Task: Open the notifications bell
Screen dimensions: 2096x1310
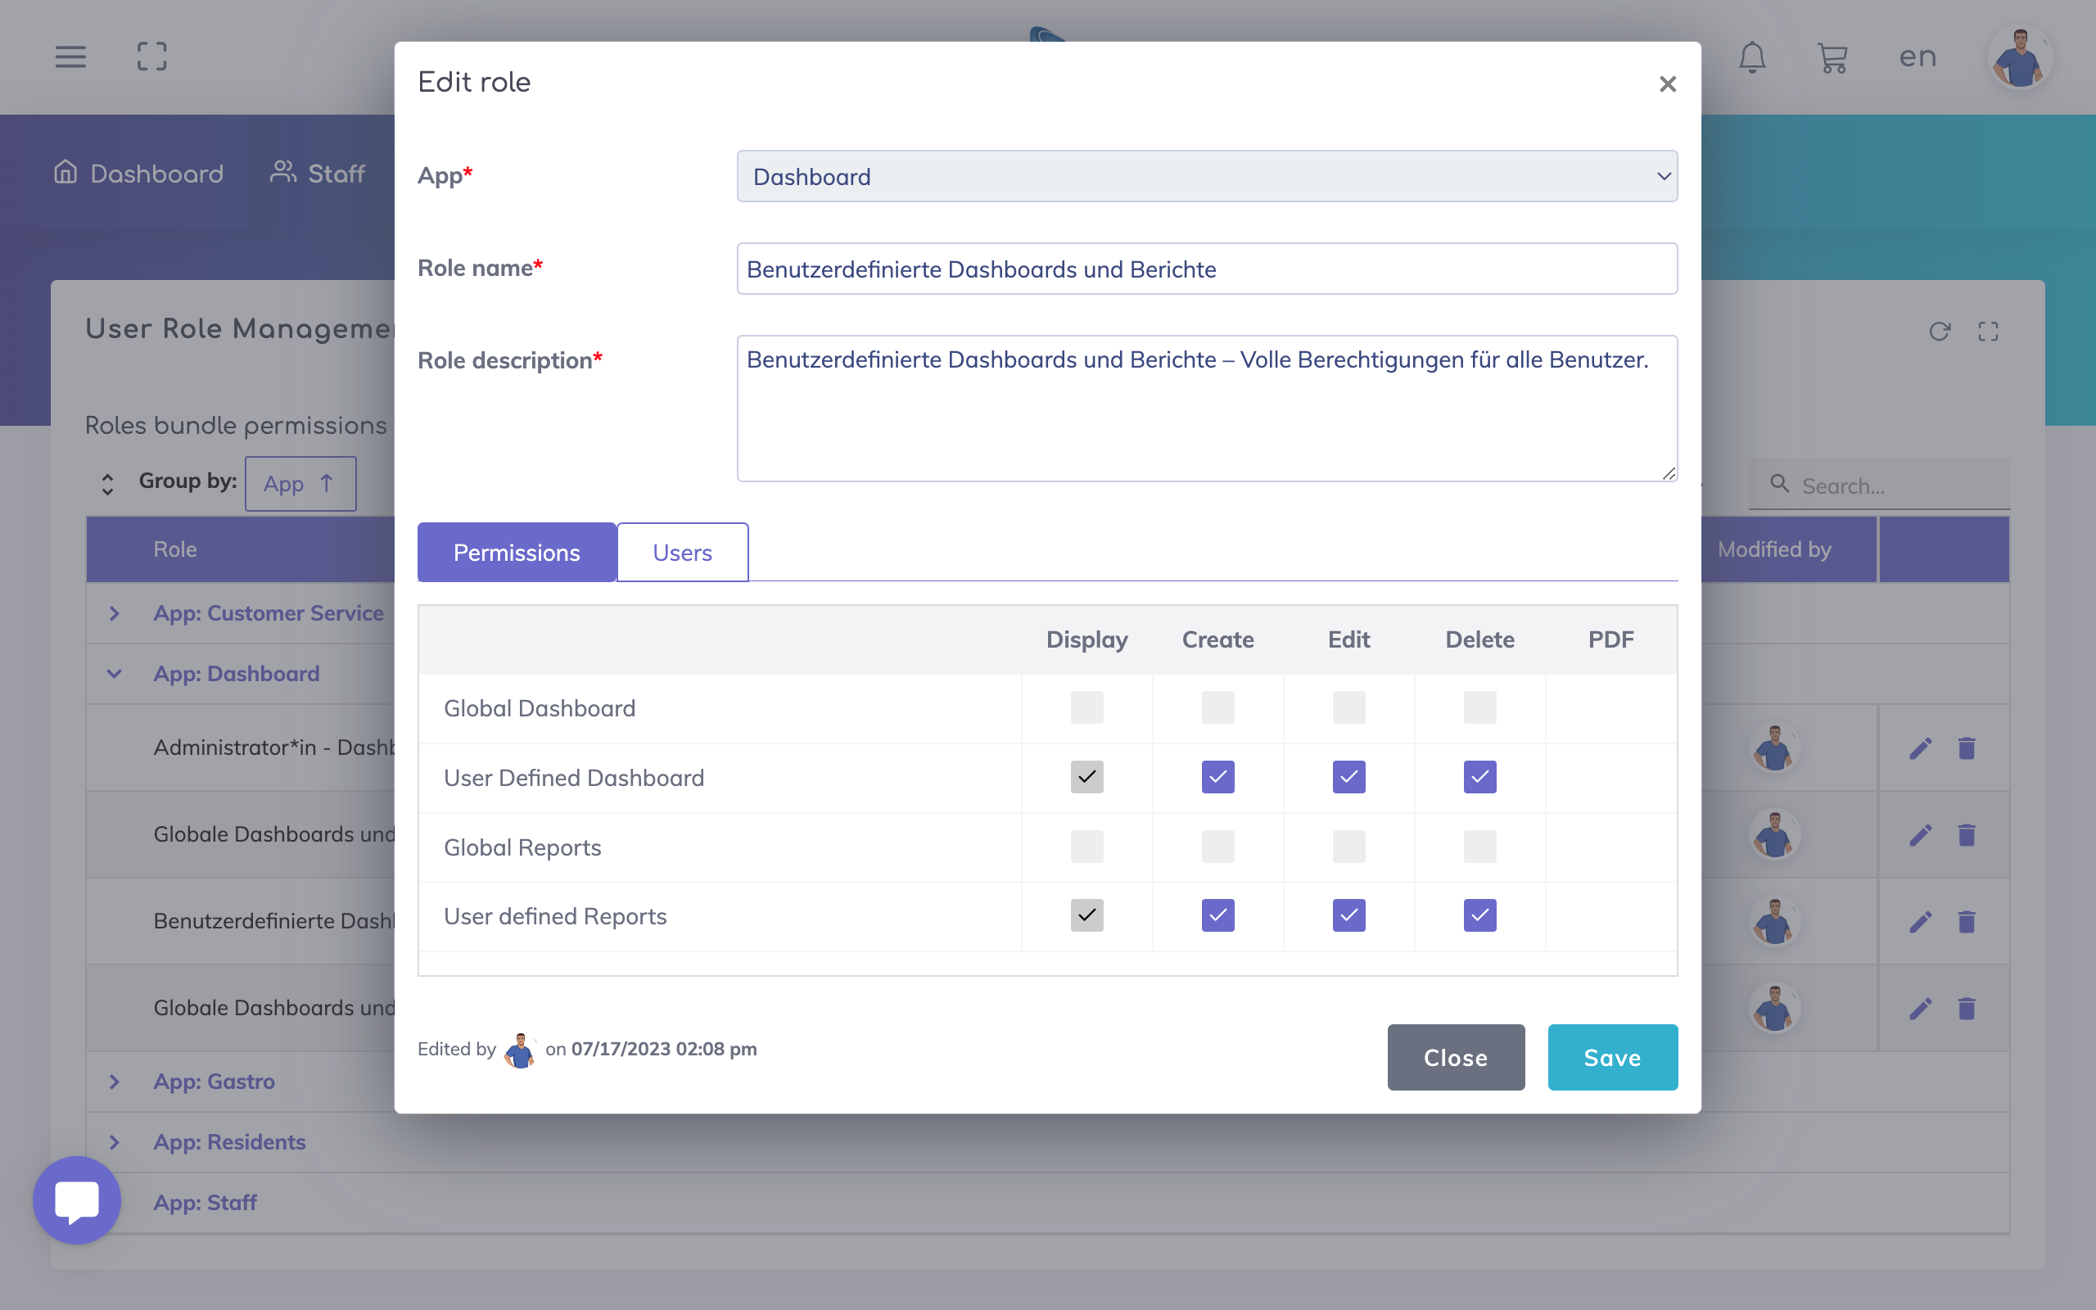Action: point(1751,57)
